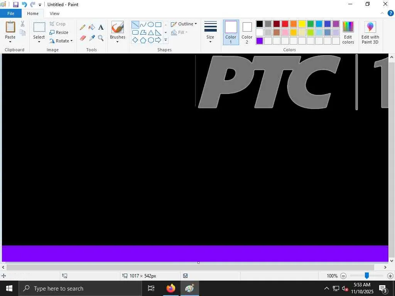The height and width of the screenshot is (296, 395).
Task: Select the Triangle shape
Action: point(151,32)
